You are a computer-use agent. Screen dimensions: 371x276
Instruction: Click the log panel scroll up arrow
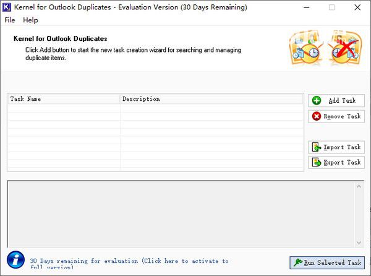(x=359, y=186)
